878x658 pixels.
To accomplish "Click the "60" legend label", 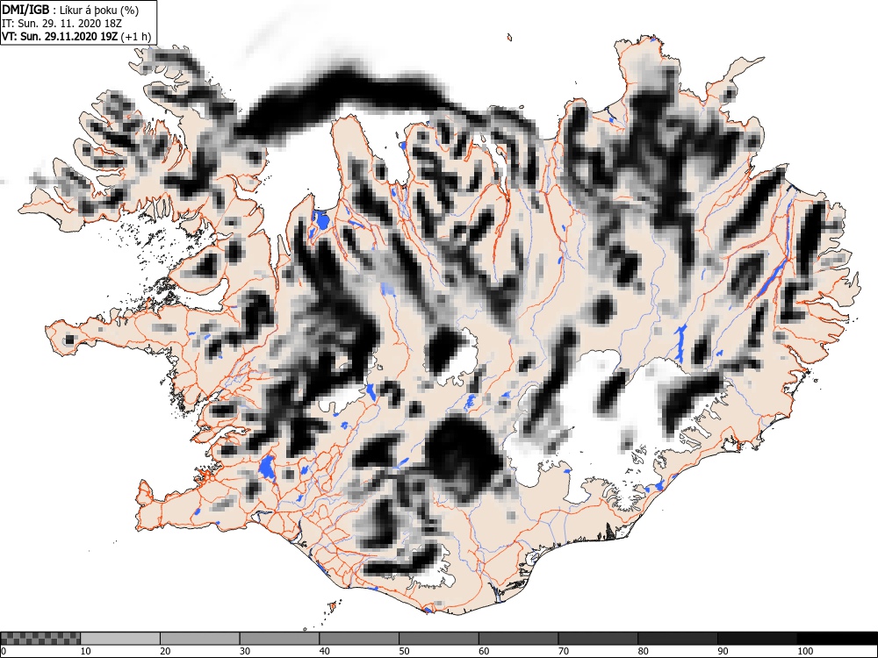I will tap(484, 651).
